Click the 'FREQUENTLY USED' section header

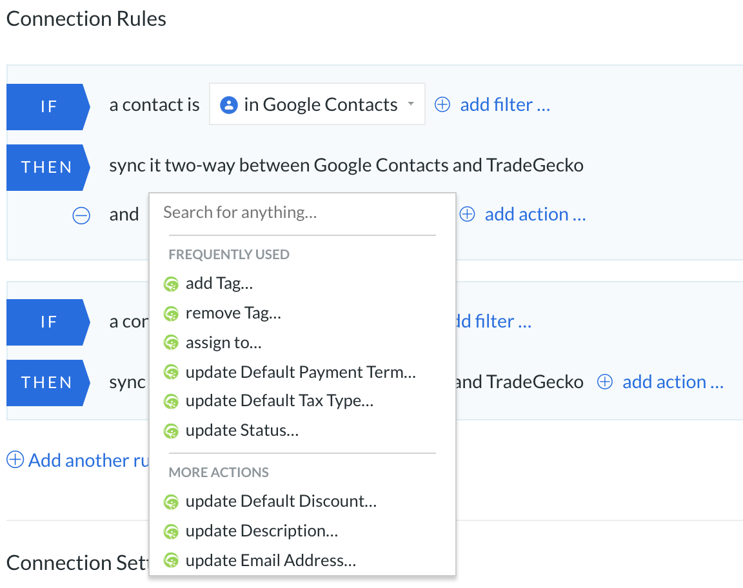tap(229, 255)
